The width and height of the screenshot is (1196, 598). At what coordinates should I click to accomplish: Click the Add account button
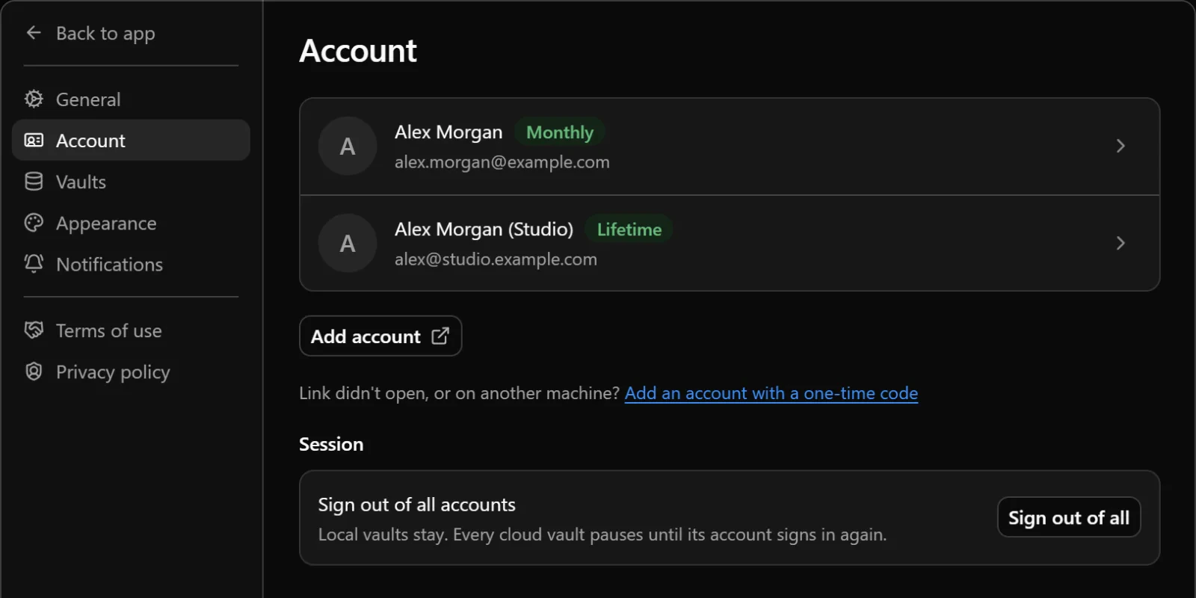pyautogui.click(x=380, y=336)
